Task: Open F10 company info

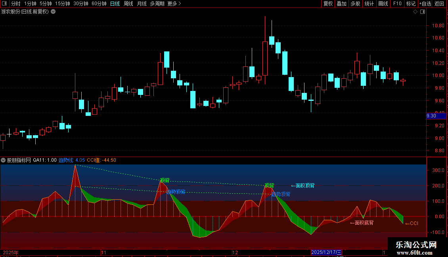Action: point(397,4)
